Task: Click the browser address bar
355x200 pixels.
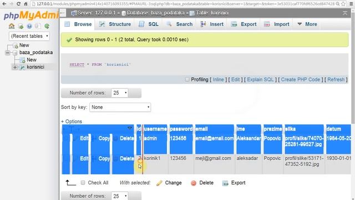Action: click(x=184, y=4)
